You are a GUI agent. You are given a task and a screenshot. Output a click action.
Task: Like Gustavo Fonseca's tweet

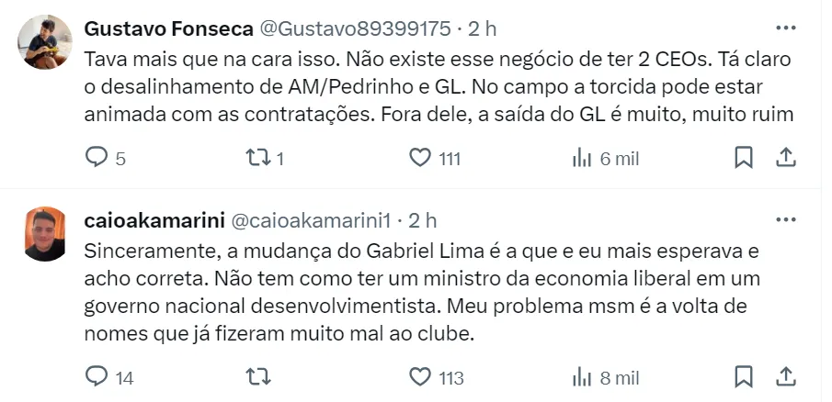point(420,158)
